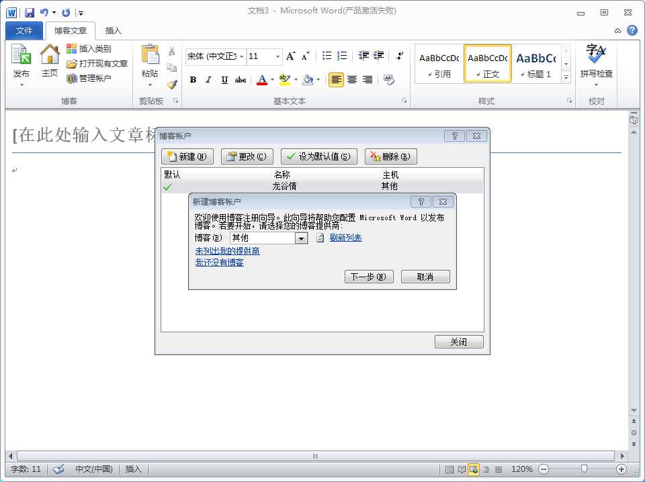Undo last action
Image resolution: width=645 pixels, height=482 pixels.
(x=44, y=13)
